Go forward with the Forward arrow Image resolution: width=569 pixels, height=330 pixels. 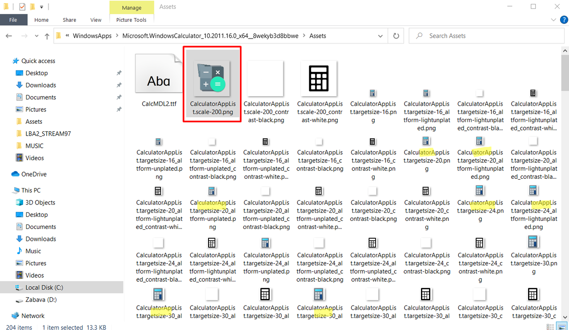[24, 36]
